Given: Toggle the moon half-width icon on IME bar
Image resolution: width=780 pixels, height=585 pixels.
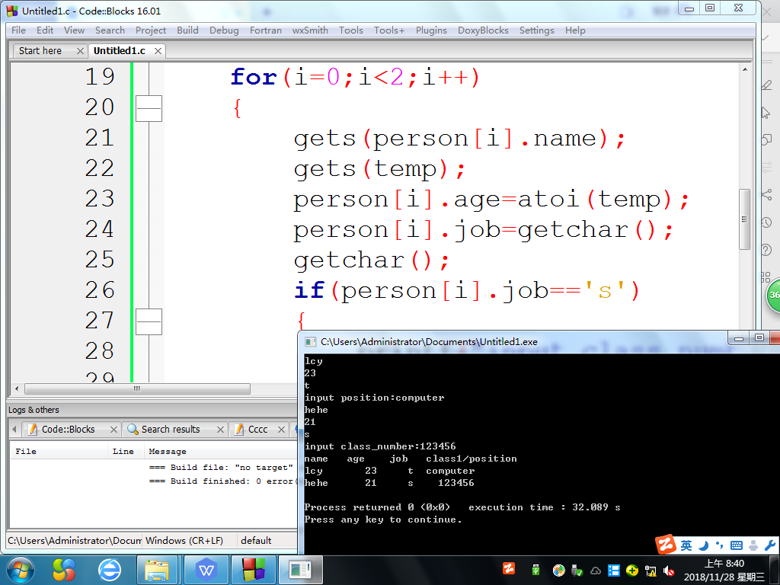Looking at the screenshot, I should 703,545.
